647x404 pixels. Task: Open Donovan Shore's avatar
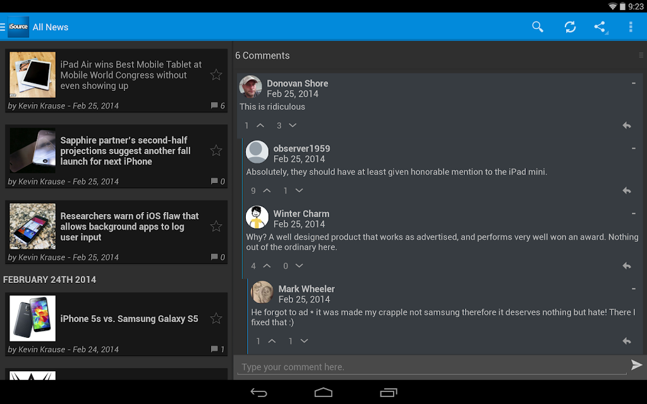pyautogui.click(x=250, y=86)
